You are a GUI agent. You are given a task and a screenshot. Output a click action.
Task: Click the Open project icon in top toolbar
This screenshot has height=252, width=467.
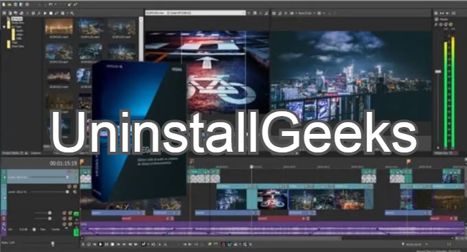point(9,5)
